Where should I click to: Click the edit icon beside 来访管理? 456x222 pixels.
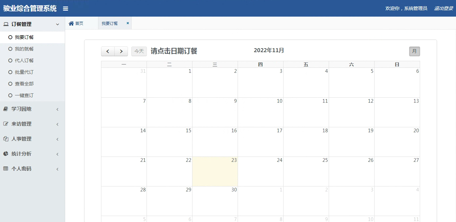(6, 124)
